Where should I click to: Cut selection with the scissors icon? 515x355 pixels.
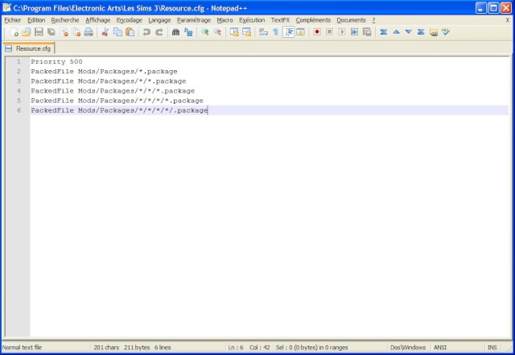click(x=105, y=32)
